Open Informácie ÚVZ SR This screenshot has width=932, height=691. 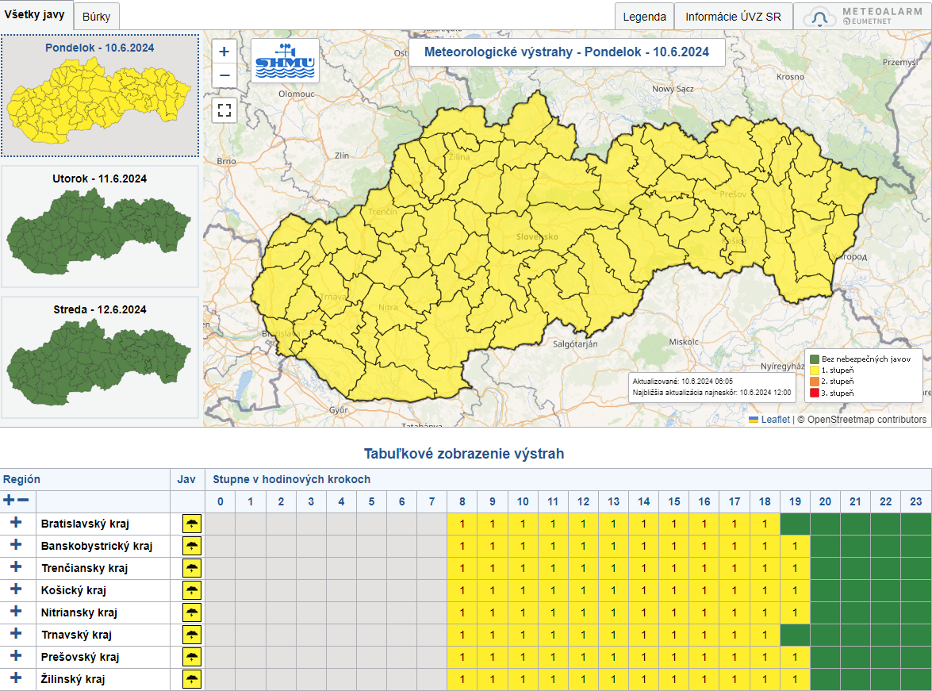(x=733, y=17)
